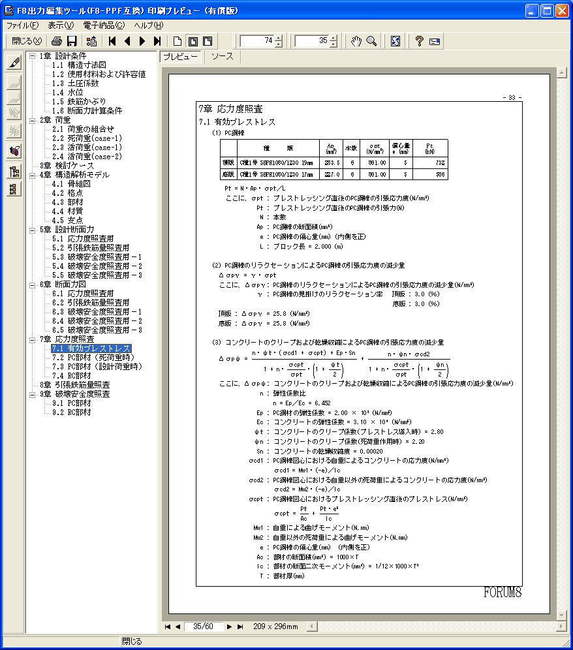Image resolution: width=573 pixels, height=650 pixels.
Task: Switch to the プレビュー tab
Action: (180, 57)
